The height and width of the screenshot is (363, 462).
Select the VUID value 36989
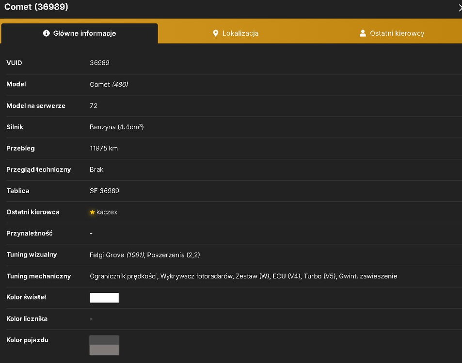click(99, 62)
